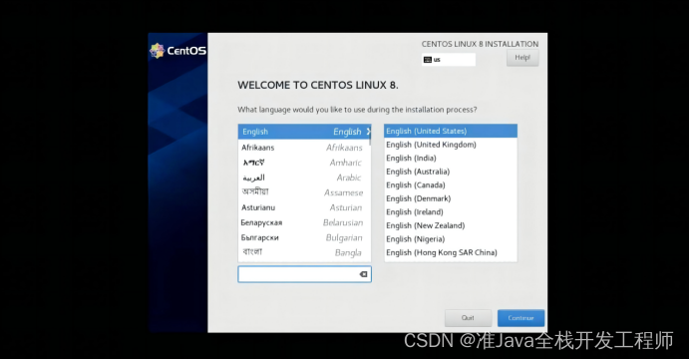Choose English (Canada) locale

tap(451, 184)
